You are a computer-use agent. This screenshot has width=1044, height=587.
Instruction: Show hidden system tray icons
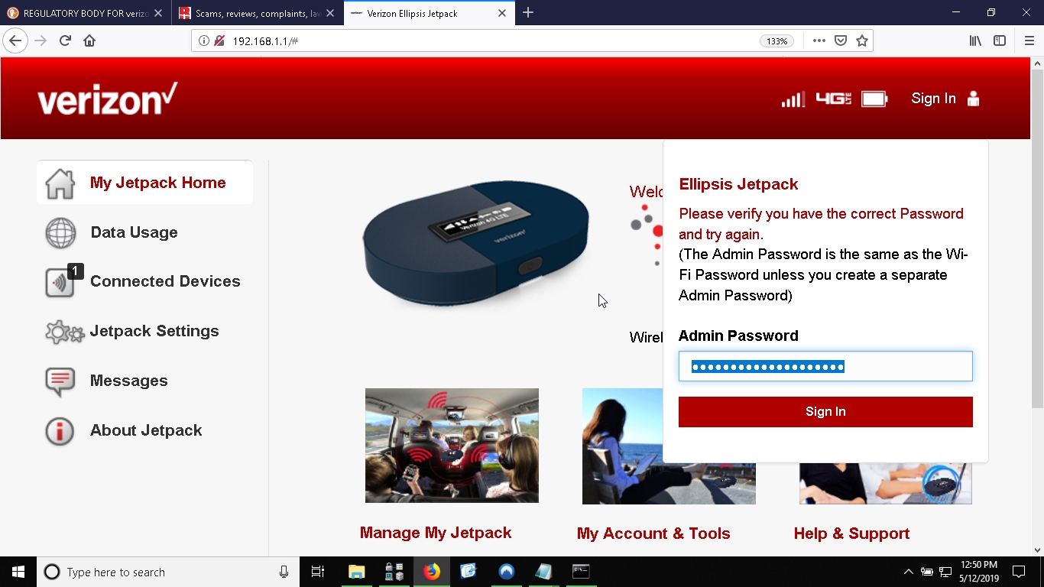pos(908,572)
